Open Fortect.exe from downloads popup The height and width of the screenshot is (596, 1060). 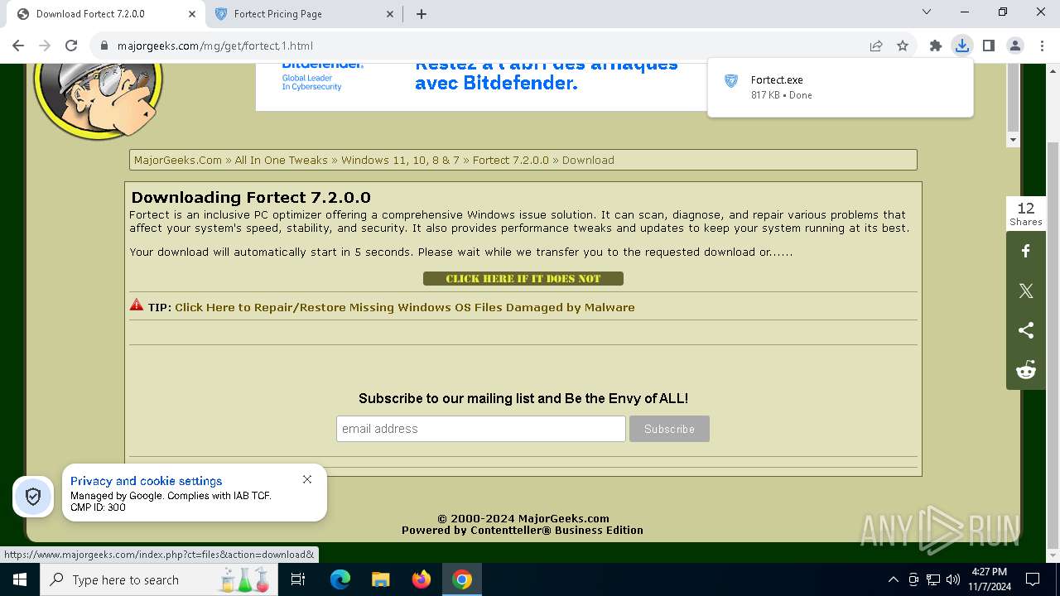(x=841, y=87)
